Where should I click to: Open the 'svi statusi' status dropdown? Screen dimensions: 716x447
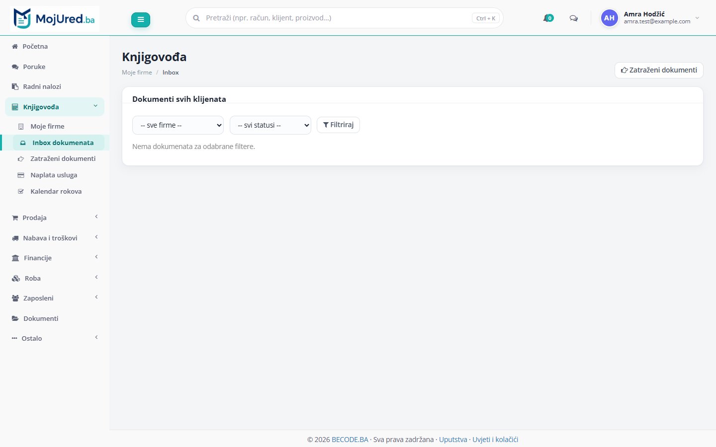tap(270, 125)
